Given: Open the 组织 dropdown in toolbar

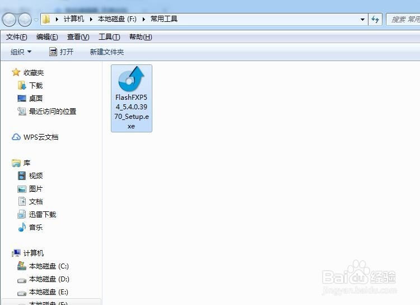Looking at the screenshot, I should pyautogui.click(x=21, y=52).
